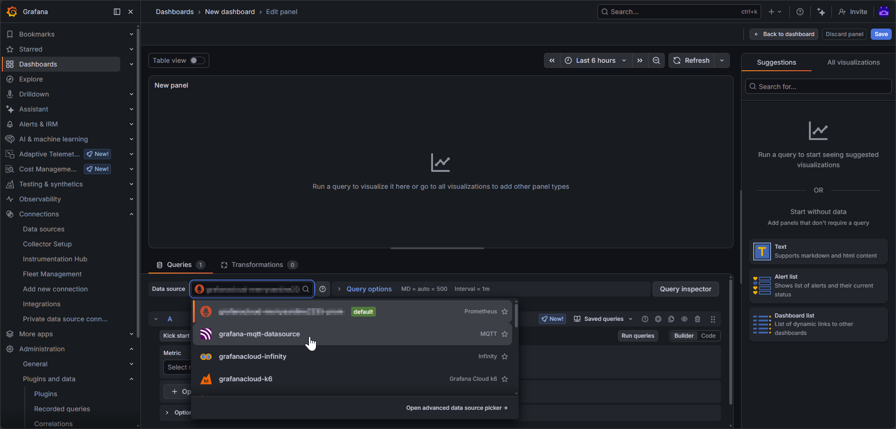Viewport: 896px width, 429px height.
Task: Go to Dashboards breadcrumb
Action: (175, 12)
